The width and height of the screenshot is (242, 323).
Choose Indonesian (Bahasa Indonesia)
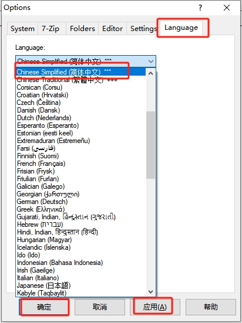(81, 263)
